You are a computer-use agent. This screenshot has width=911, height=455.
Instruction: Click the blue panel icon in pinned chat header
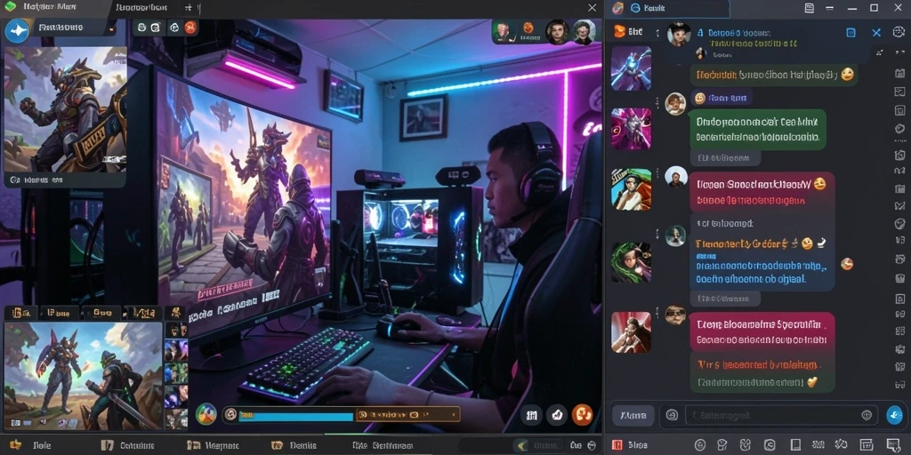pyautogui.click(x=851, y=33)
